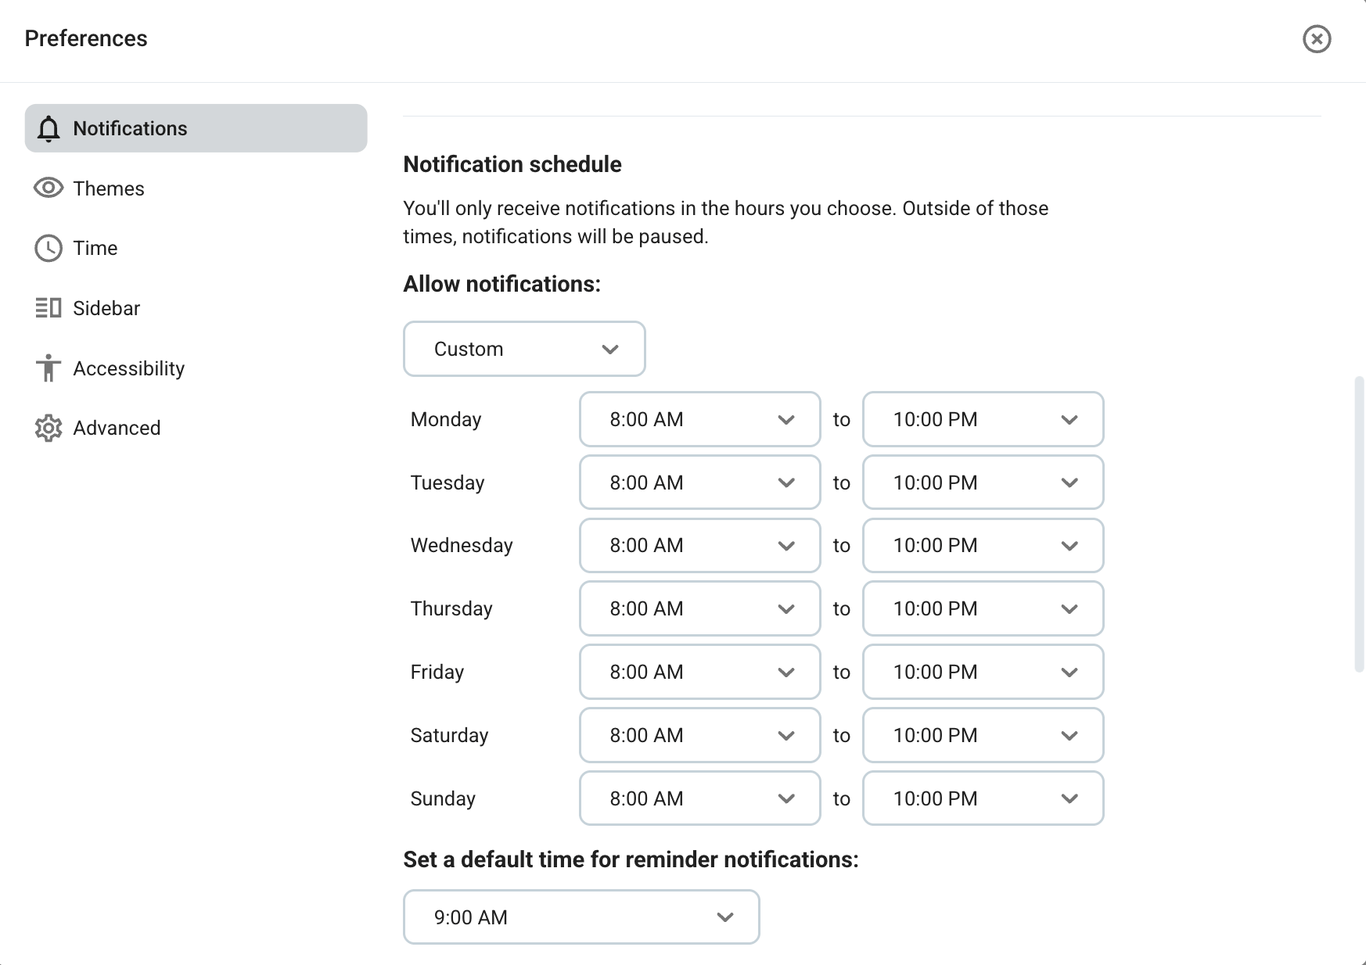Click the accessibility person icon
Viewport: 1366px width, 965px height.
(x=49, y=368)
